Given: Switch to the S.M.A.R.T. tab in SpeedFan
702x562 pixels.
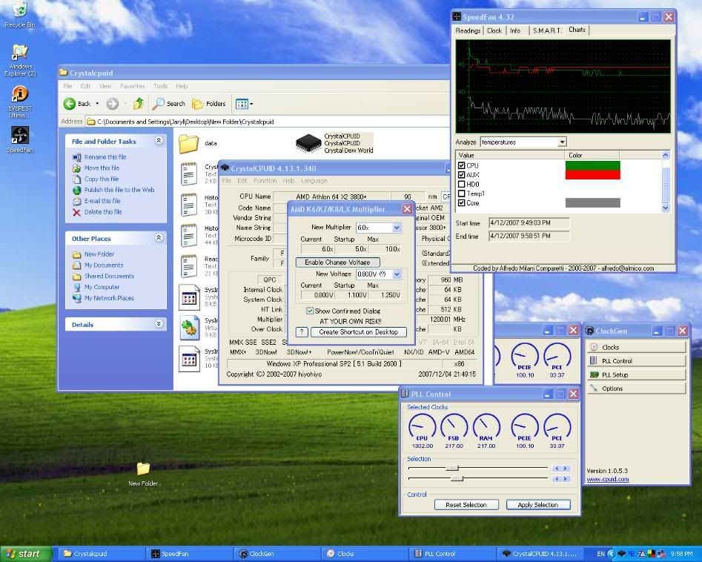Looking at the screenshot, I should coord(546,30).
